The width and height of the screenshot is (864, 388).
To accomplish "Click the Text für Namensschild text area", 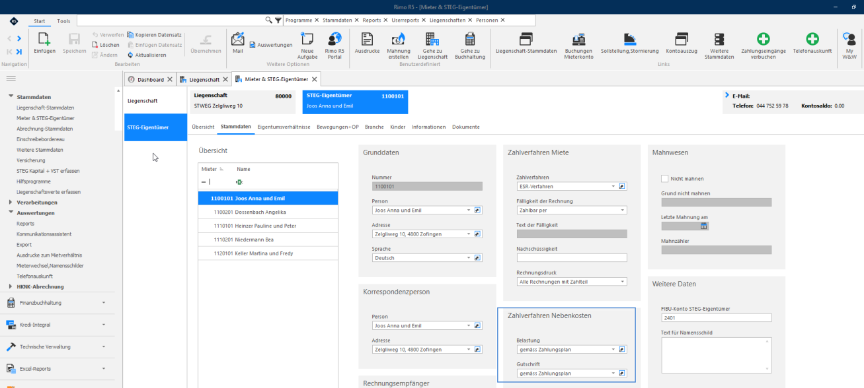I will tap(717, 355).
